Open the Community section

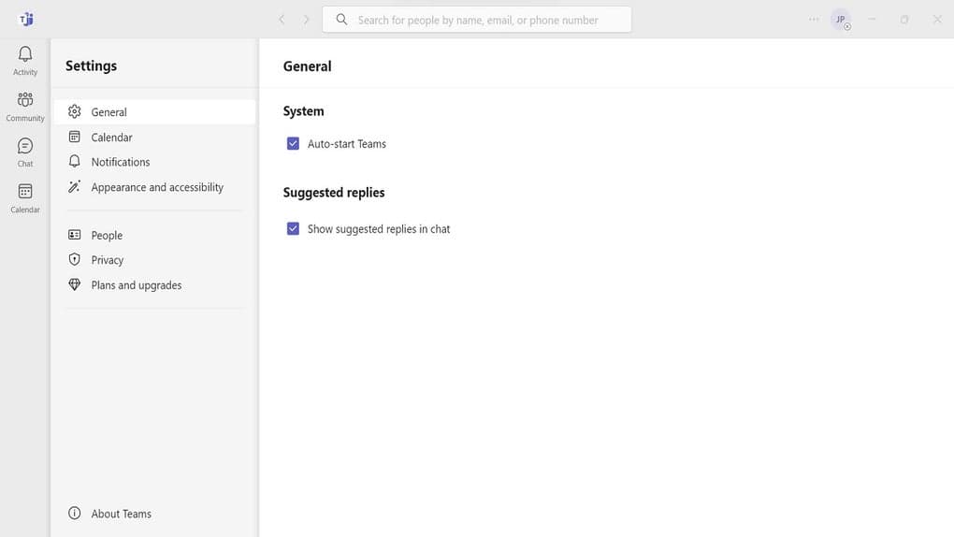coord(25,107)
